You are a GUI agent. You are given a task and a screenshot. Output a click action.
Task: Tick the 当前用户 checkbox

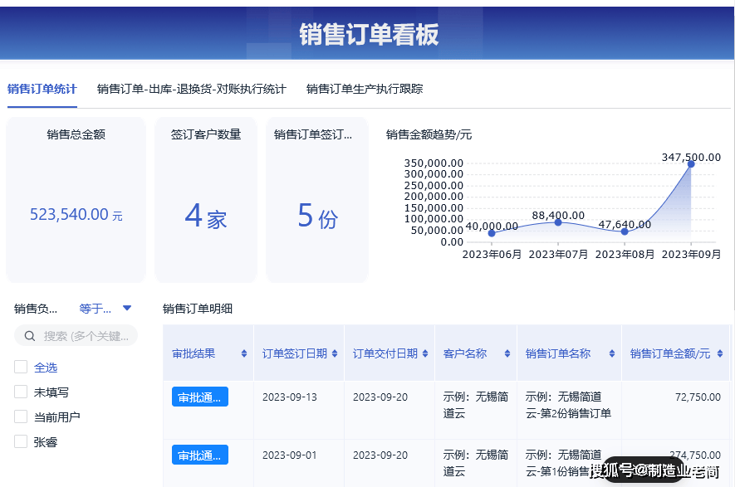(21, 416)
